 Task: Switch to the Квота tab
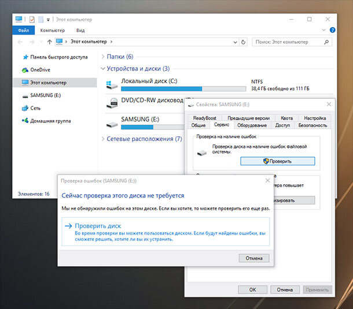tap(286, 118)
